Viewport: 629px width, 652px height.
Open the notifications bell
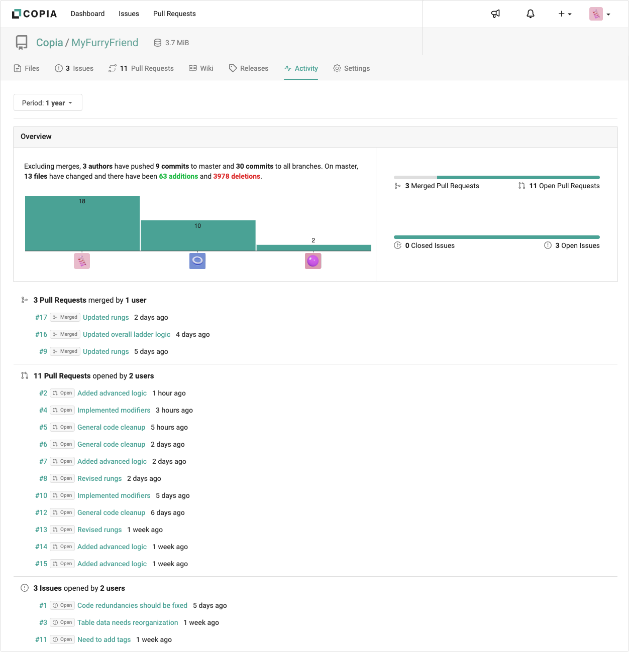click(x=530, y=14)
